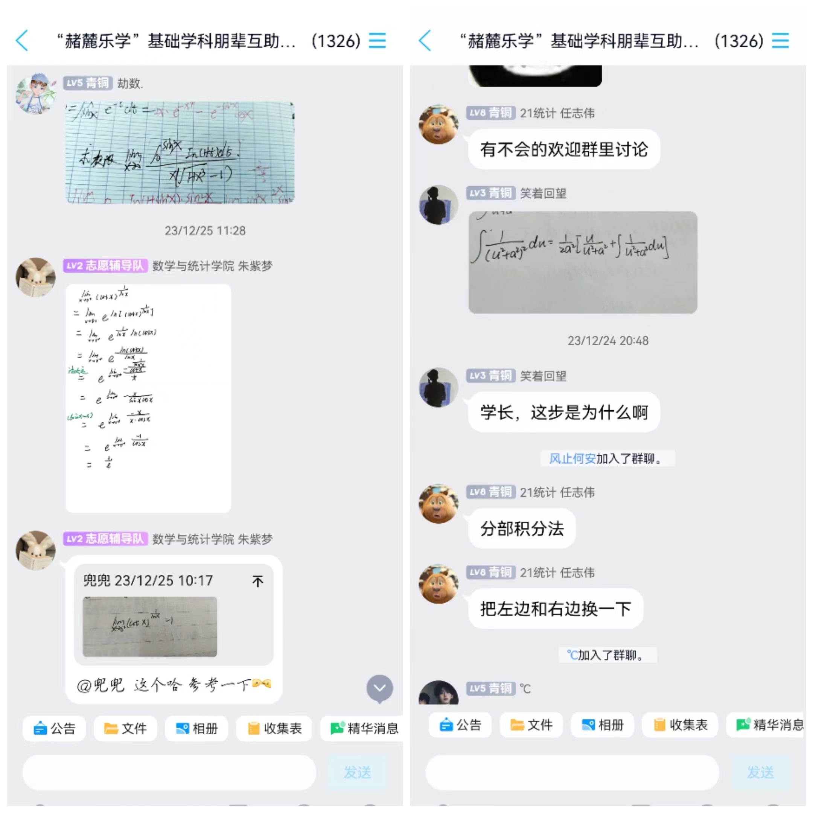Go back from the left chat window
Image resolution: width=813 pixels, height=813 pixels.
[22, 41]
